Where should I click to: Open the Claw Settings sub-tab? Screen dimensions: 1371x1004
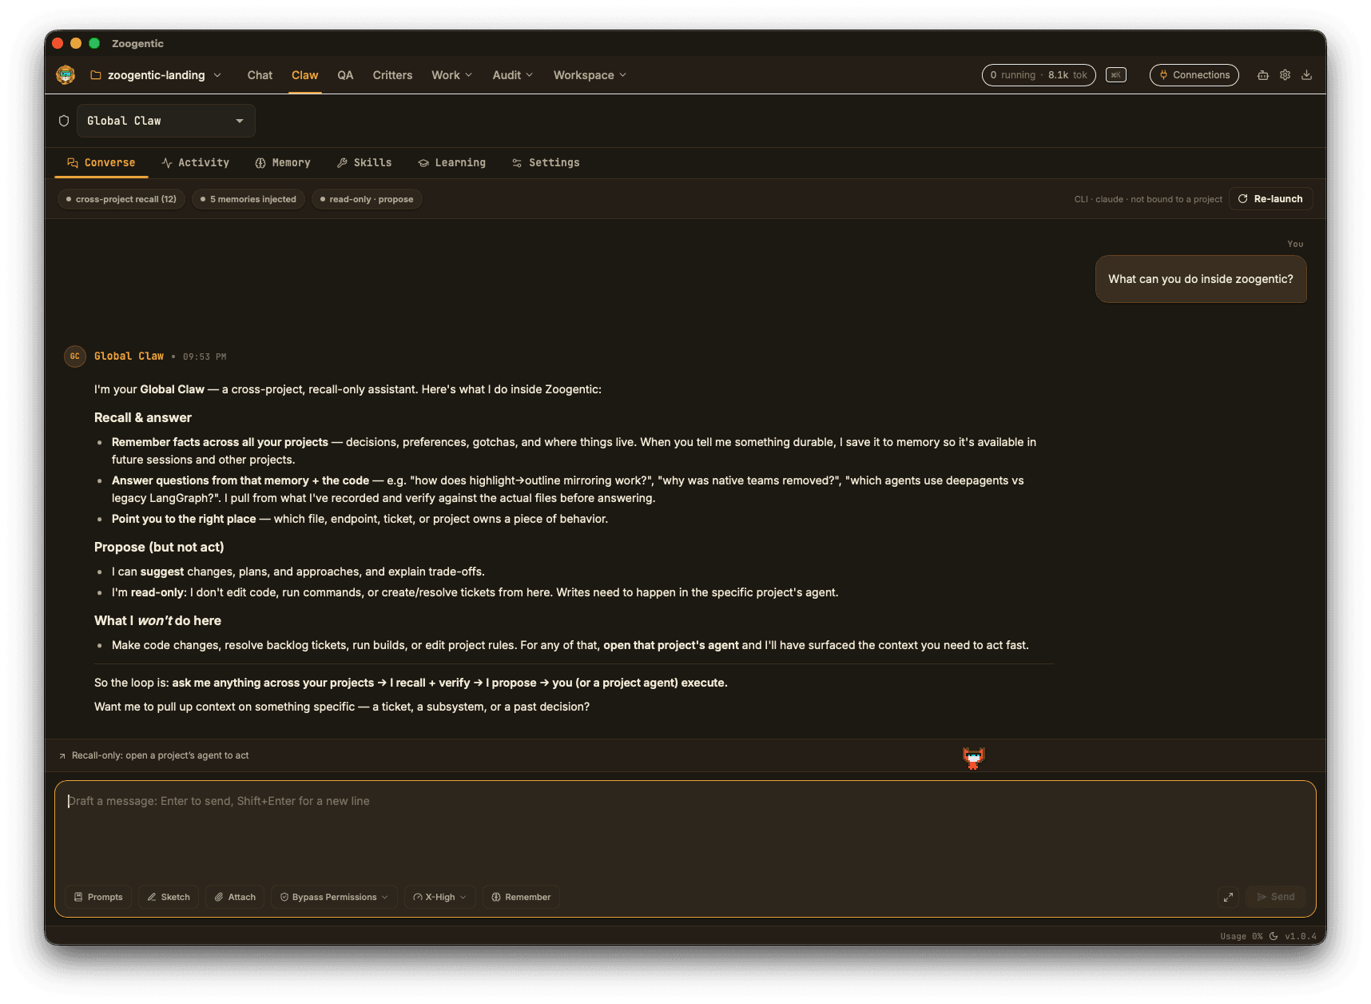point(546,163)
